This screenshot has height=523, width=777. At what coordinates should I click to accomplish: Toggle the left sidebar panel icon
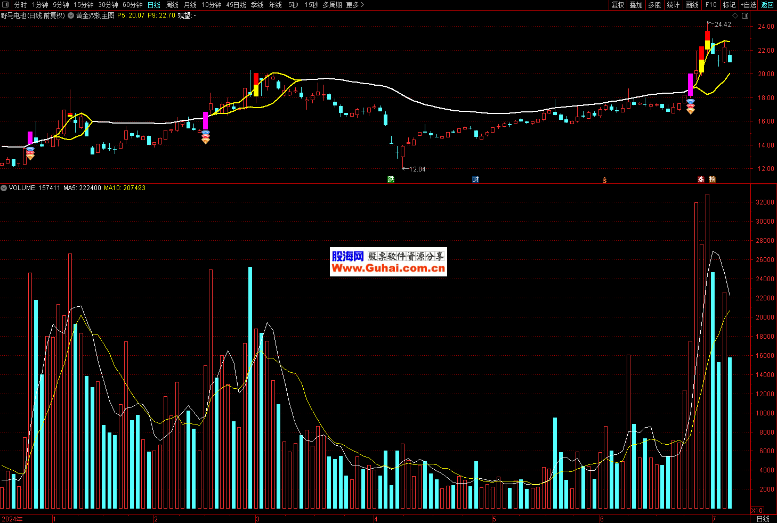5,5
